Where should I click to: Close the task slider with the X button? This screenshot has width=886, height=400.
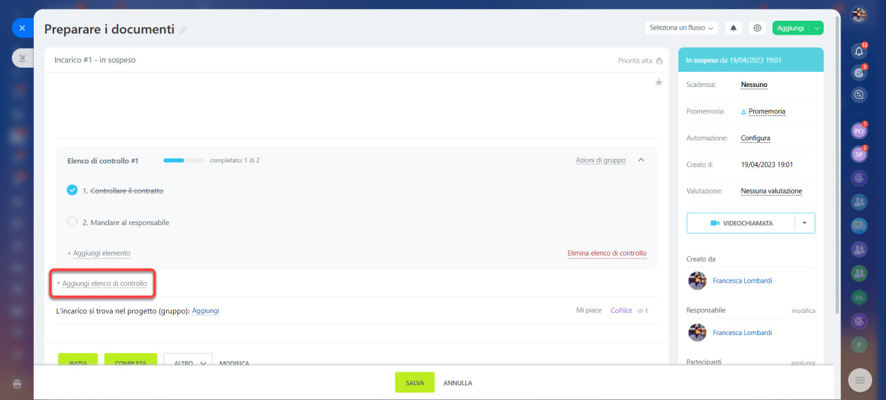pyautogui.click(x=22, y=28)
